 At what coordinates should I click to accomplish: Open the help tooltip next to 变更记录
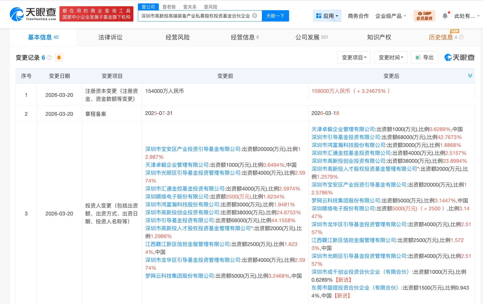(49, 57)
